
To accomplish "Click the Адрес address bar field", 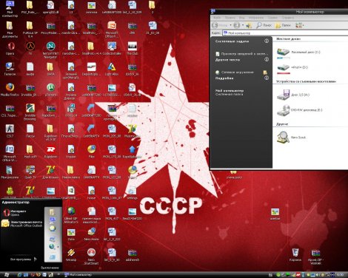I will (285, 33).
